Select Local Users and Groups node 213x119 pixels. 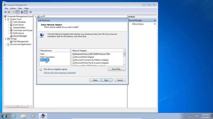click(23, 30)
